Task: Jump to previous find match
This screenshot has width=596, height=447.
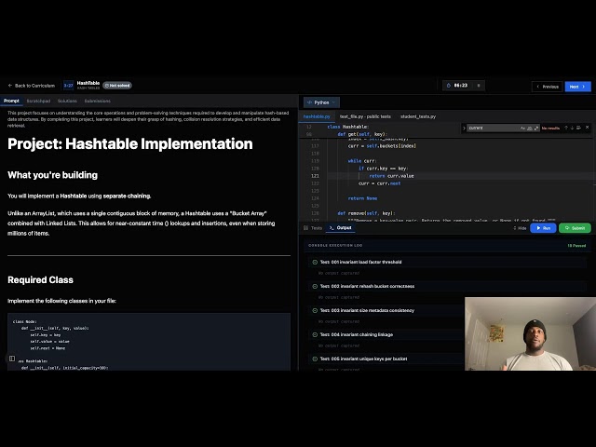Action: point(566,128)
